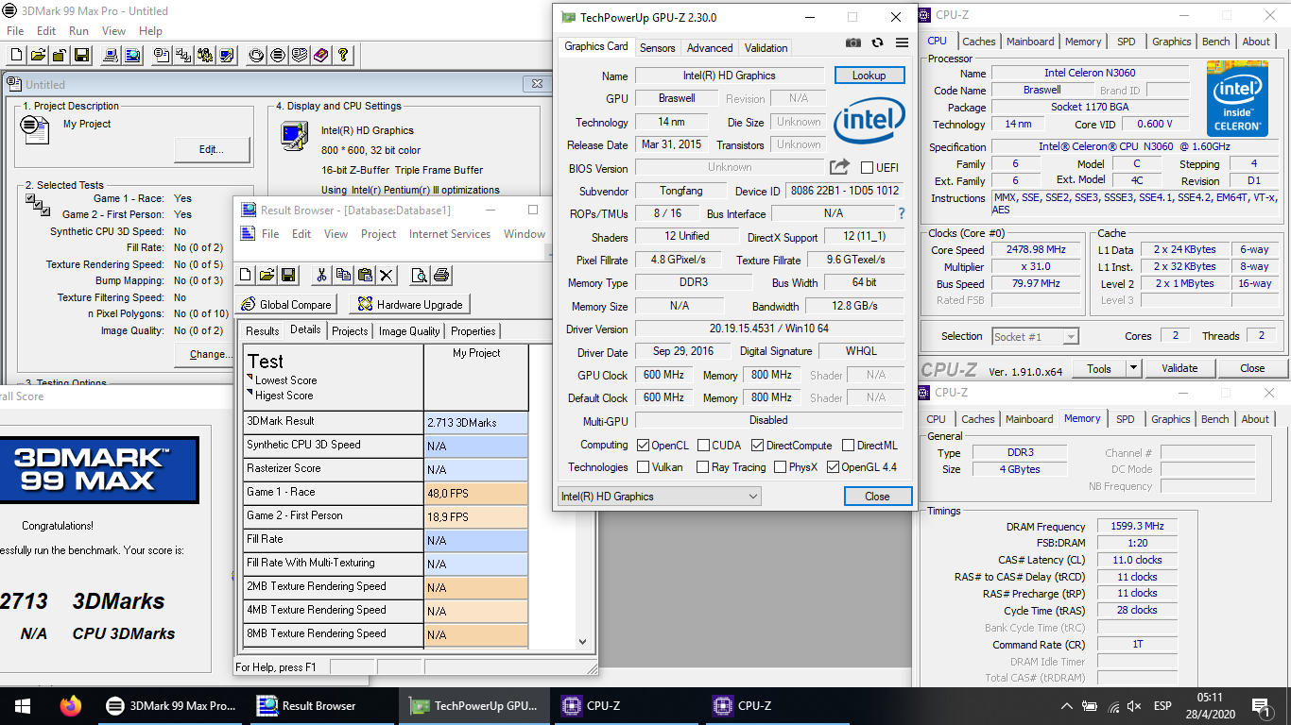The height and width of the screenshot is (725, 1291).
Task: Open the Mainboard tab in top CPU-Z window
Action: (1030, 42)
